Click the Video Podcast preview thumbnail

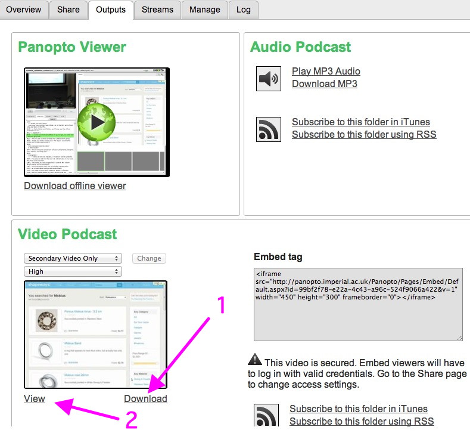96,335
